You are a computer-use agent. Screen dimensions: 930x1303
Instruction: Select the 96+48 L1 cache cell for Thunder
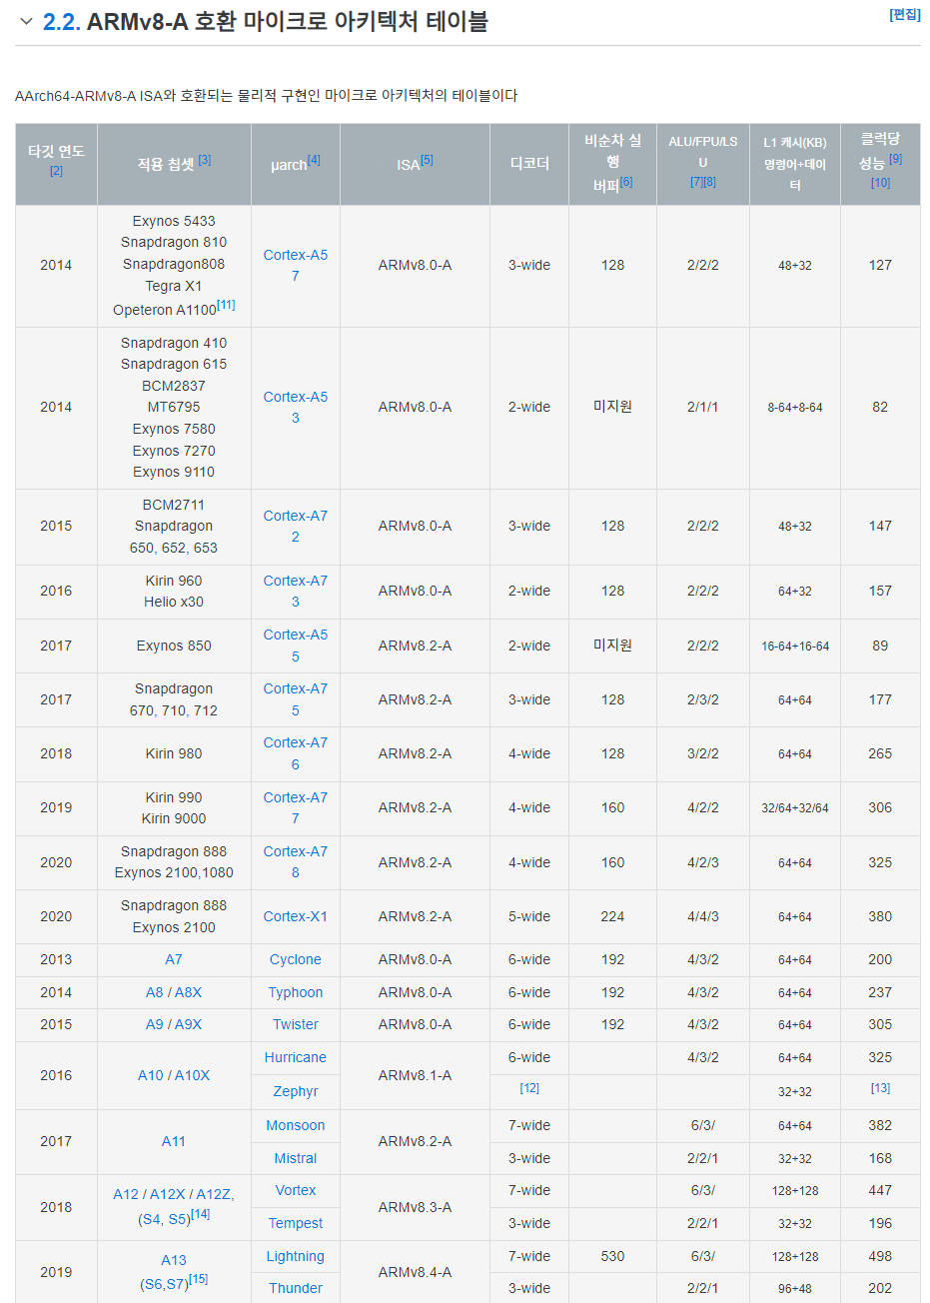pyautogui.click(x=795, y=1288)
